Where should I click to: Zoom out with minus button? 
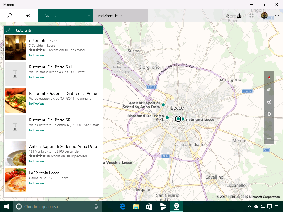[269, 138]
